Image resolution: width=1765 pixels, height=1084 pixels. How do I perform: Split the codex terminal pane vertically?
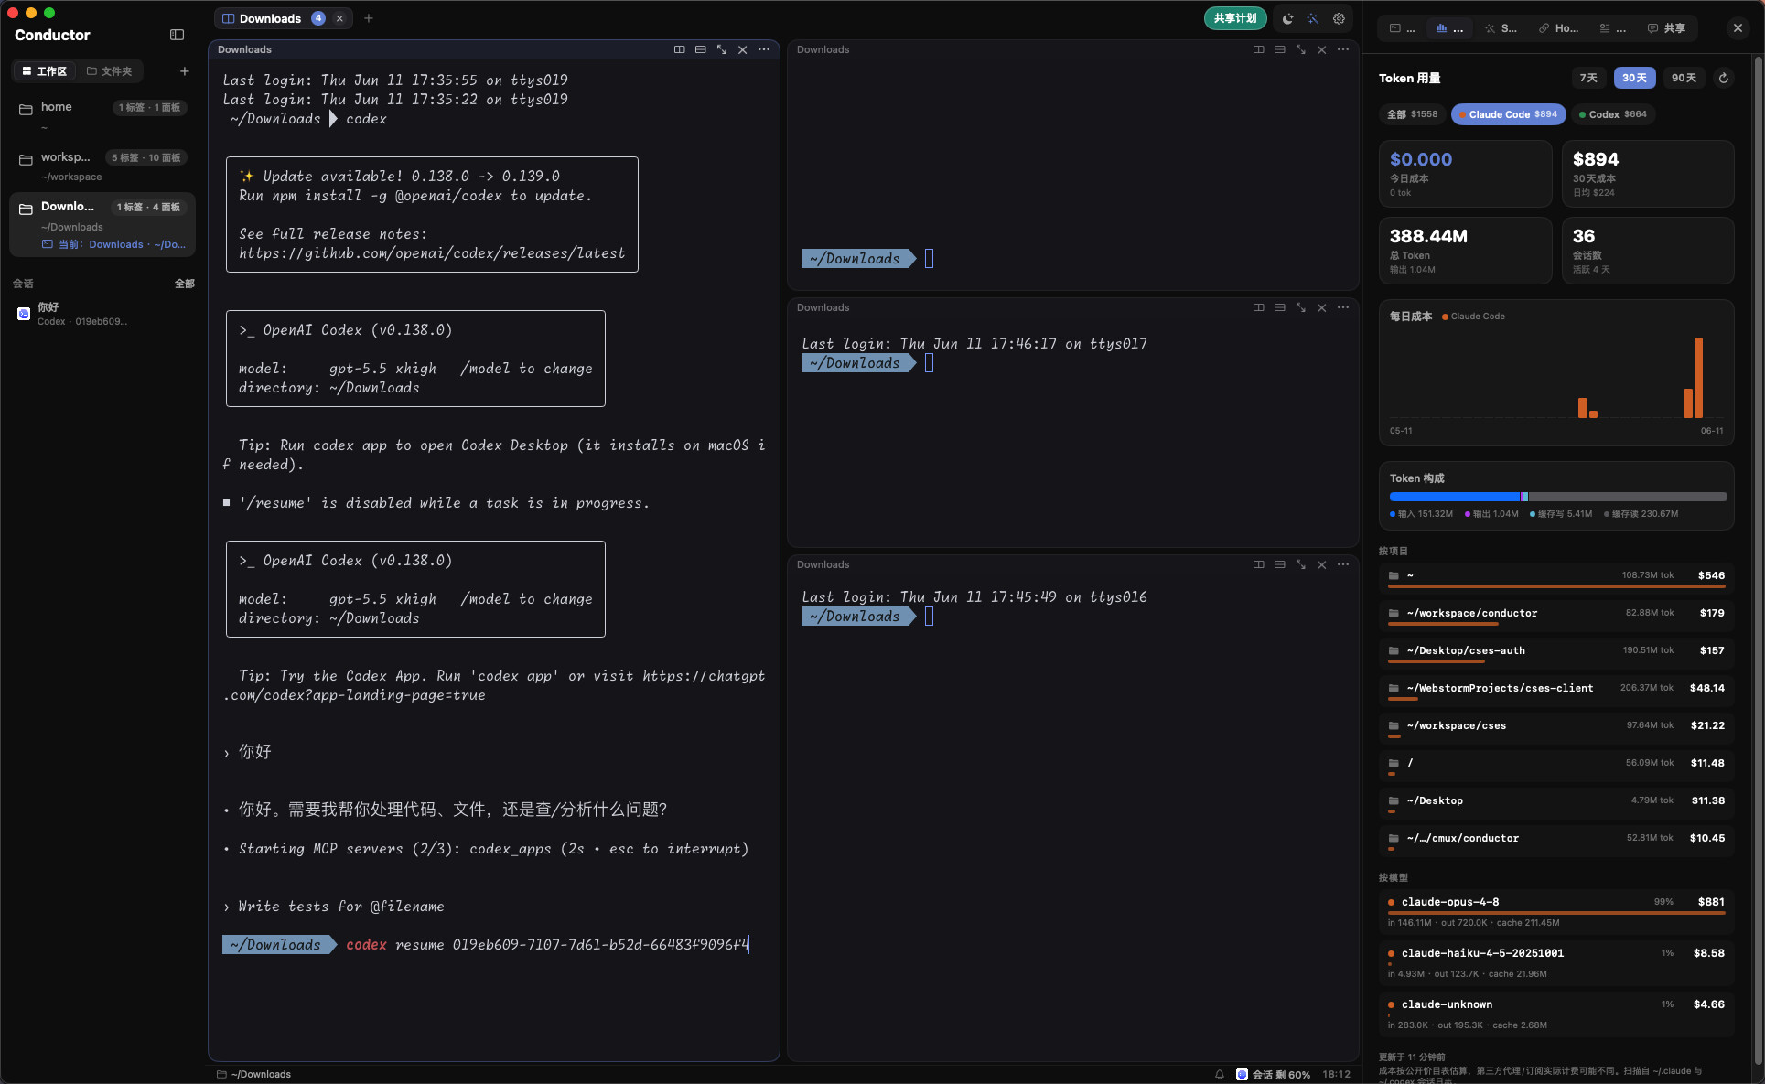(x=679, y=49)
